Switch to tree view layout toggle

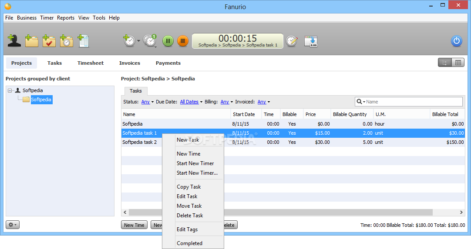click(x=444, y=63)
